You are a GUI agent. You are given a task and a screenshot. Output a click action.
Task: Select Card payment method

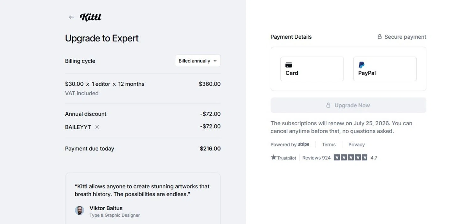[312, 69]
